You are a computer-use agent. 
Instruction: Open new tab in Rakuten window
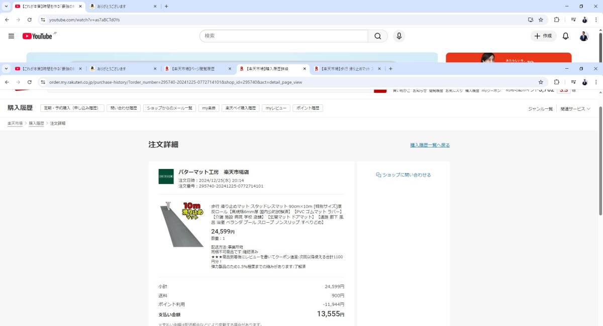(x=390, y=69)
